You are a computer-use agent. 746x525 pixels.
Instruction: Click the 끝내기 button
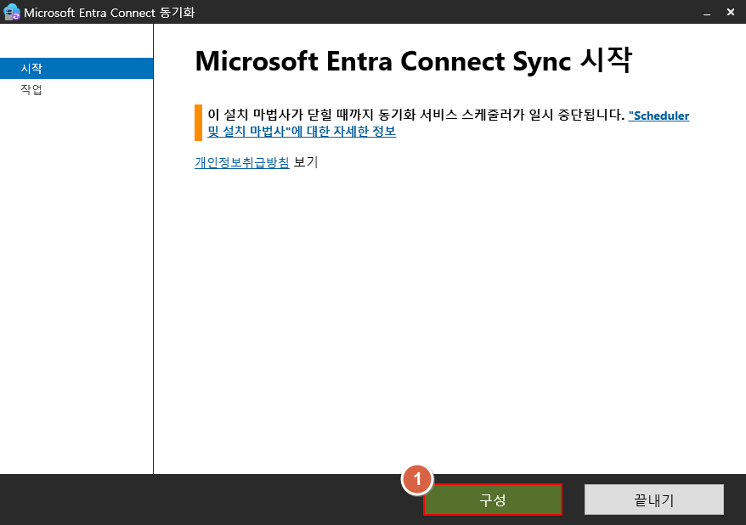[x=653, y=500]
